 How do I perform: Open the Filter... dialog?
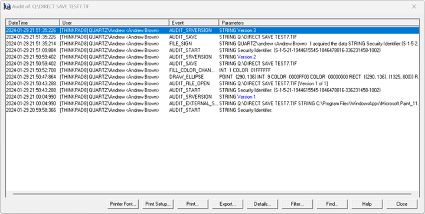tap(297, 204)
